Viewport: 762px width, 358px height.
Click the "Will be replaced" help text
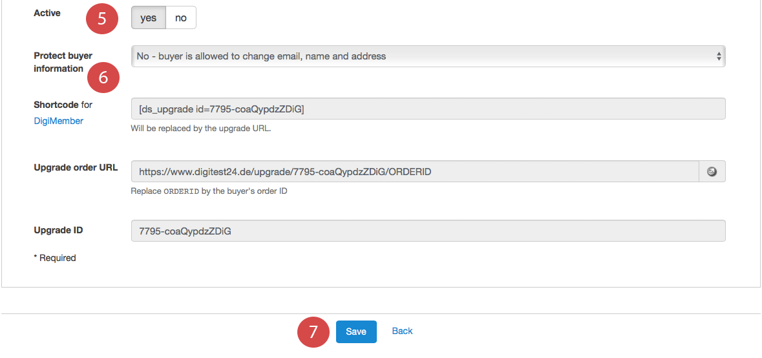tap(200, 128)
